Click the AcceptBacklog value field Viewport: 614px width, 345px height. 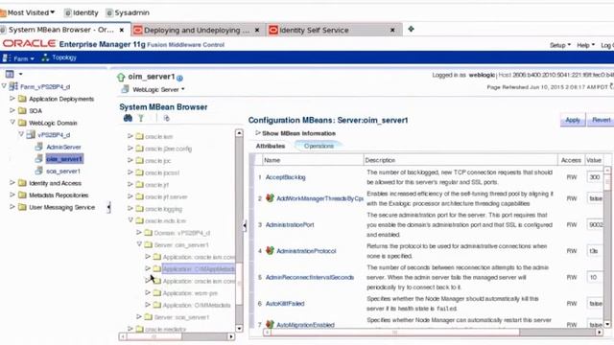[595, 177]
